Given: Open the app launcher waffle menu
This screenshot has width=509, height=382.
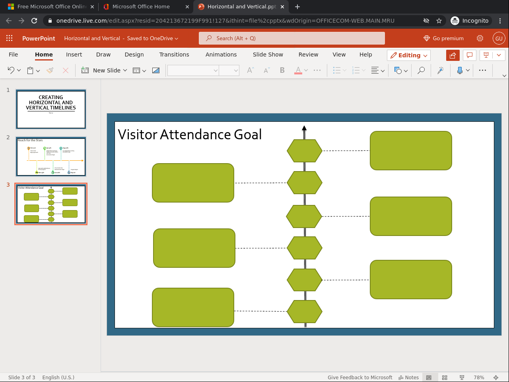Looking at the screenshot, I should tap(10, 38).
